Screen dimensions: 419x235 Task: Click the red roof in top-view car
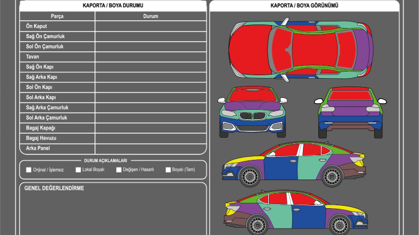[314, 50]
